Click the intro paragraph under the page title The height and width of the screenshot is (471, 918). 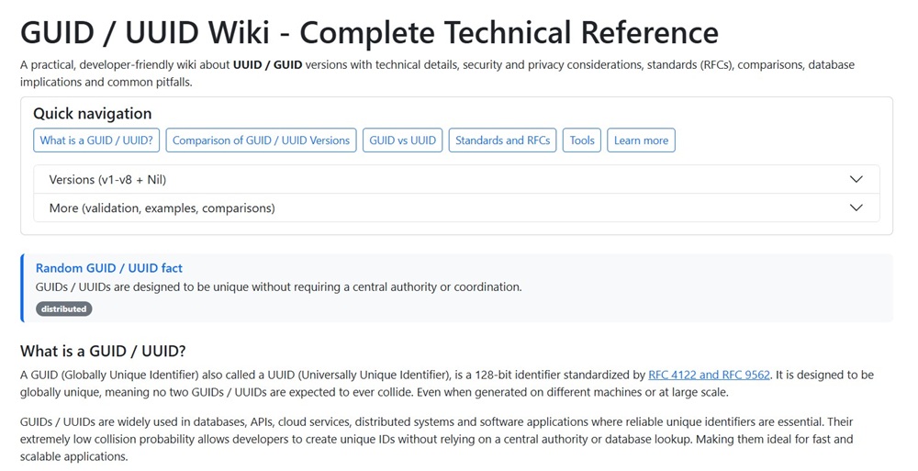tap(436, 73)
